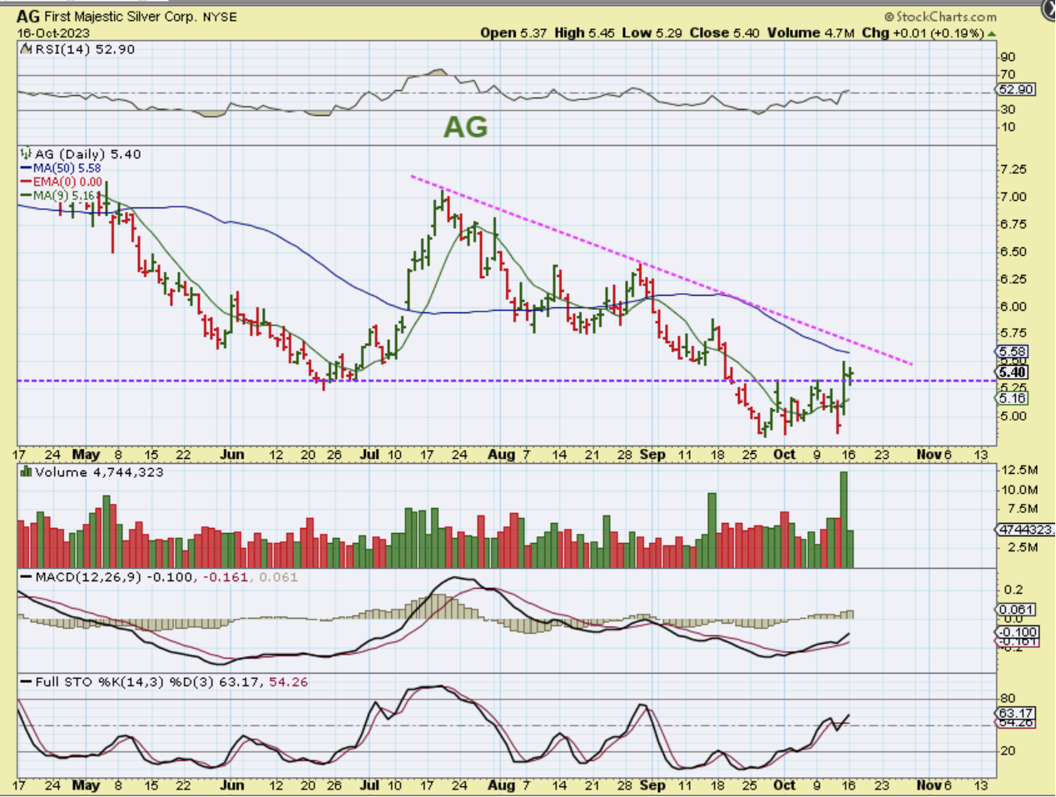The width and height of the screenshot is (1056, 797).
Task: Click the candlestick icon before AG (Daily)
Action: point(26,154)
